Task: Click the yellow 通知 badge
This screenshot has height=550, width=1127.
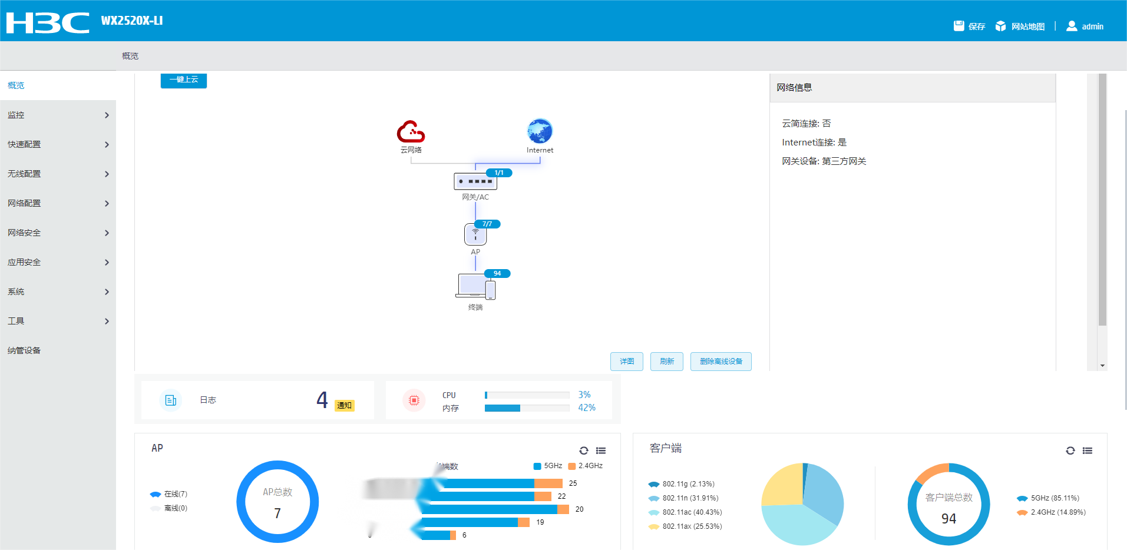Action: (x=345, y=405)
